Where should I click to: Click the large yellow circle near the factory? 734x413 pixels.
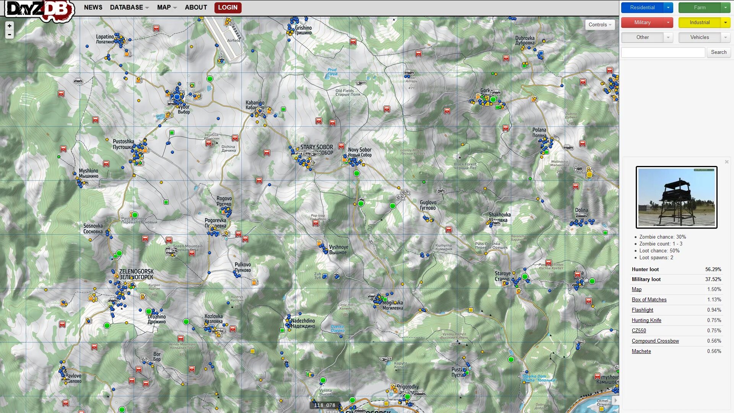(589, 174)
